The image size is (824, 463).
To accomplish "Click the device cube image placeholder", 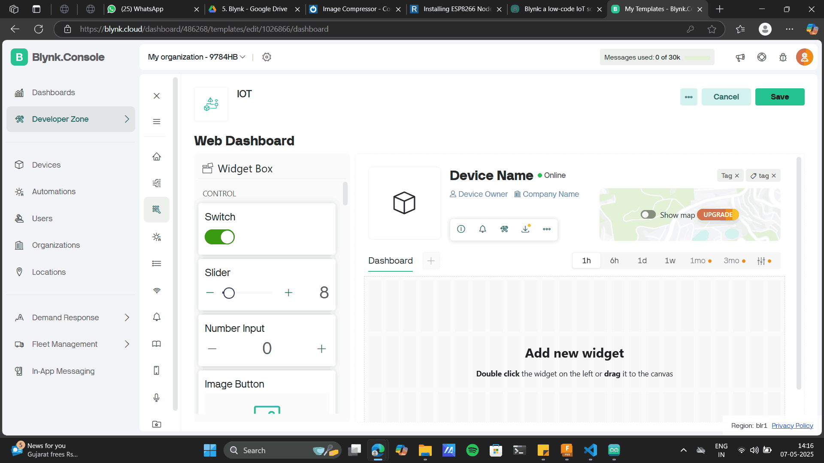I will [404, 203].
